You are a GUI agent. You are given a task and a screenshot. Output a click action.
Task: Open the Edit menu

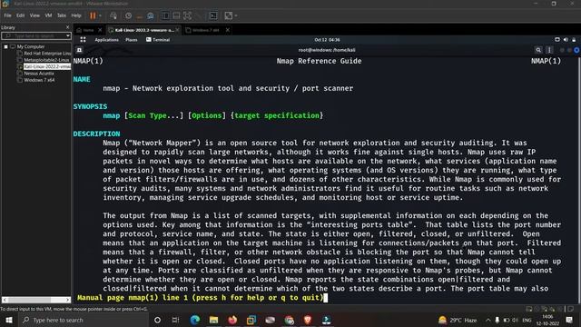click(x=20, y=15)
